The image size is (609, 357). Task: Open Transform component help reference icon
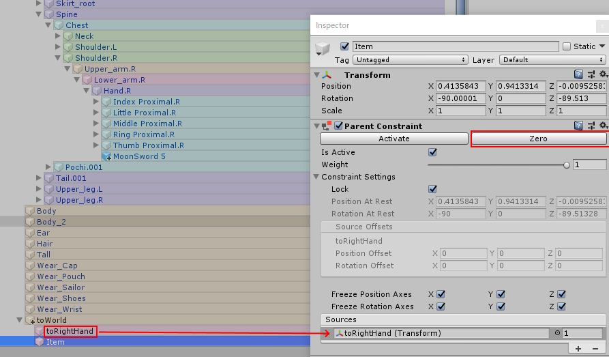578,74
